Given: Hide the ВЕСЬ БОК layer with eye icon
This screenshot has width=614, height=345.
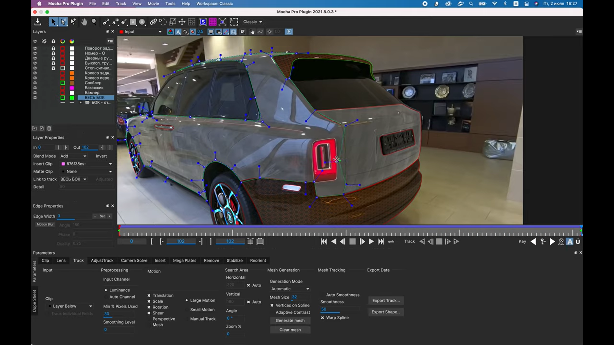Looking at the screenshot, I should [35, 97].
